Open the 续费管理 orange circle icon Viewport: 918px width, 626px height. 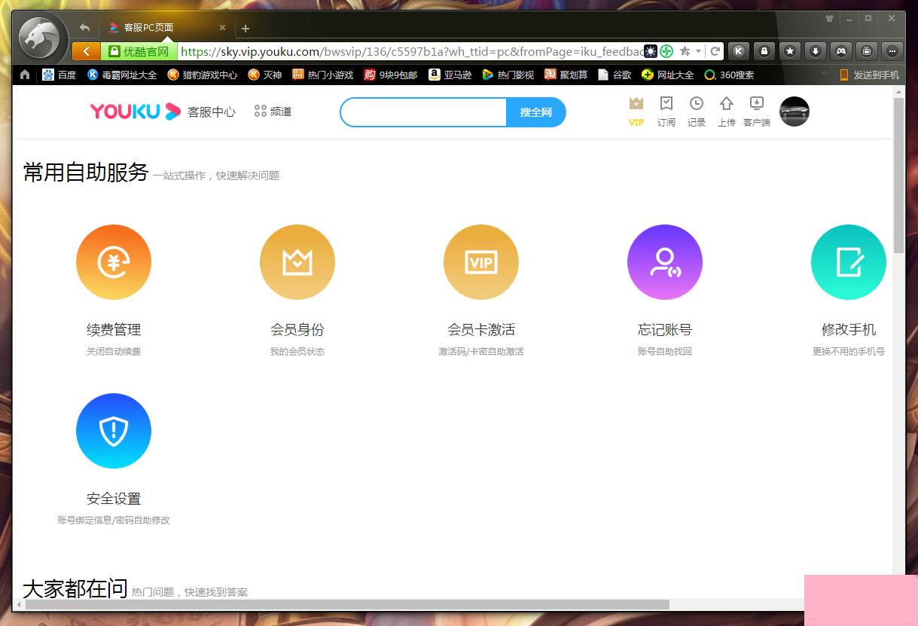coord(114,262)
